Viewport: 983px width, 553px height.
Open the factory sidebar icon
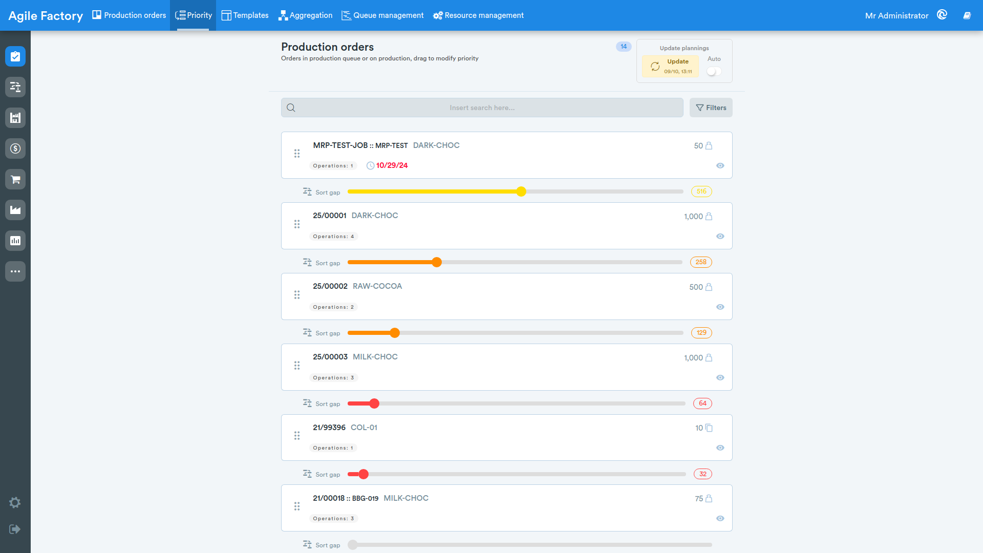pyautogui.click(x=15, y=210)
